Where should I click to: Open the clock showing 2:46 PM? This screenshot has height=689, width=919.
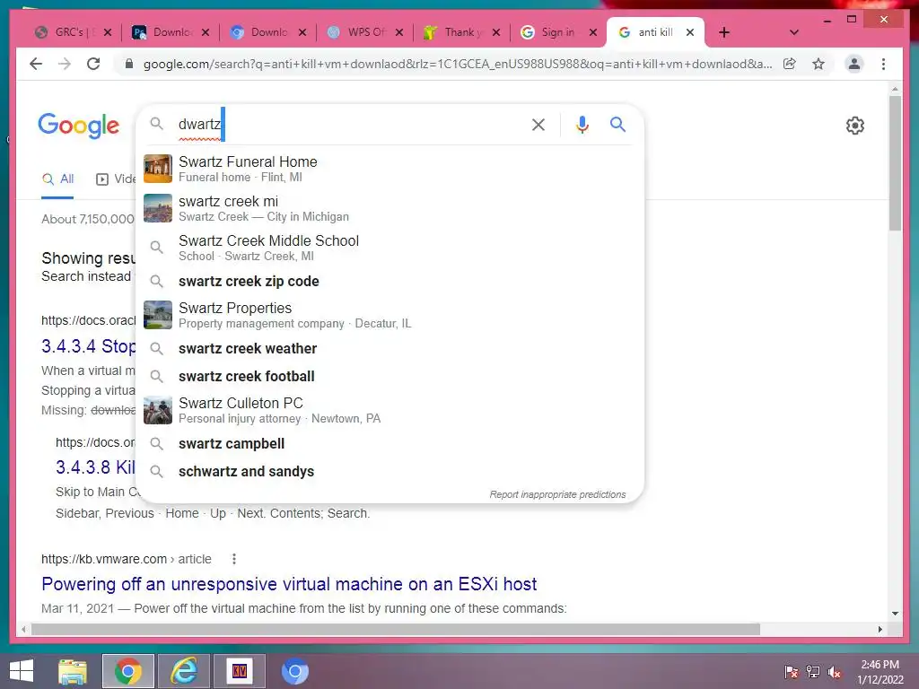[880, 672]
